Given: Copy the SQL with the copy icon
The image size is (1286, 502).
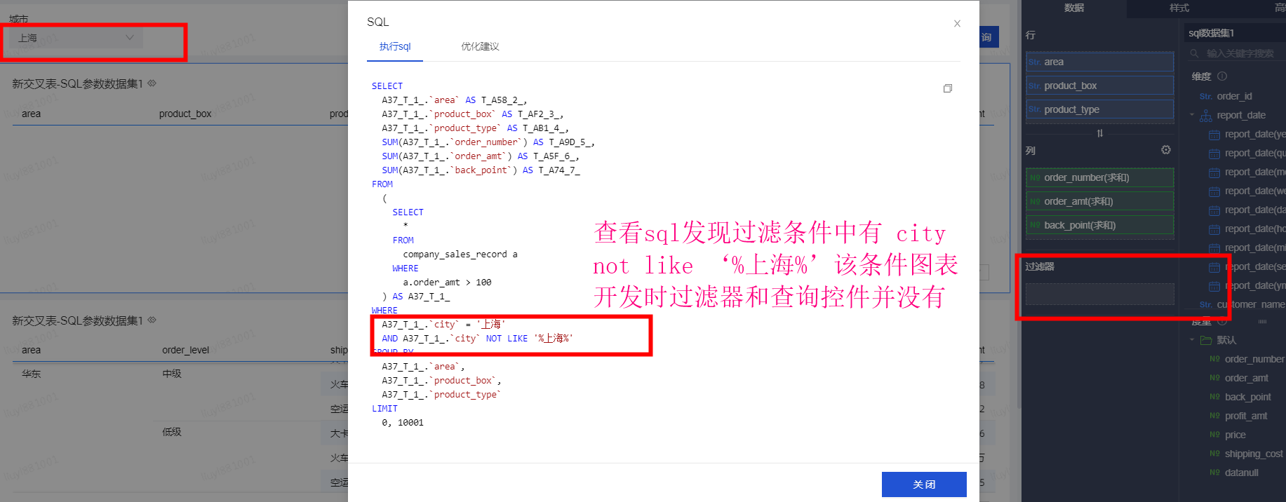Looking at the screenshot, I should [947, 88].
